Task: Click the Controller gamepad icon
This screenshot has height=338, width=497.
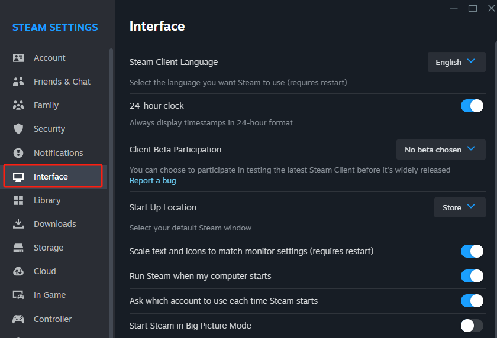Action: [18, 319]
